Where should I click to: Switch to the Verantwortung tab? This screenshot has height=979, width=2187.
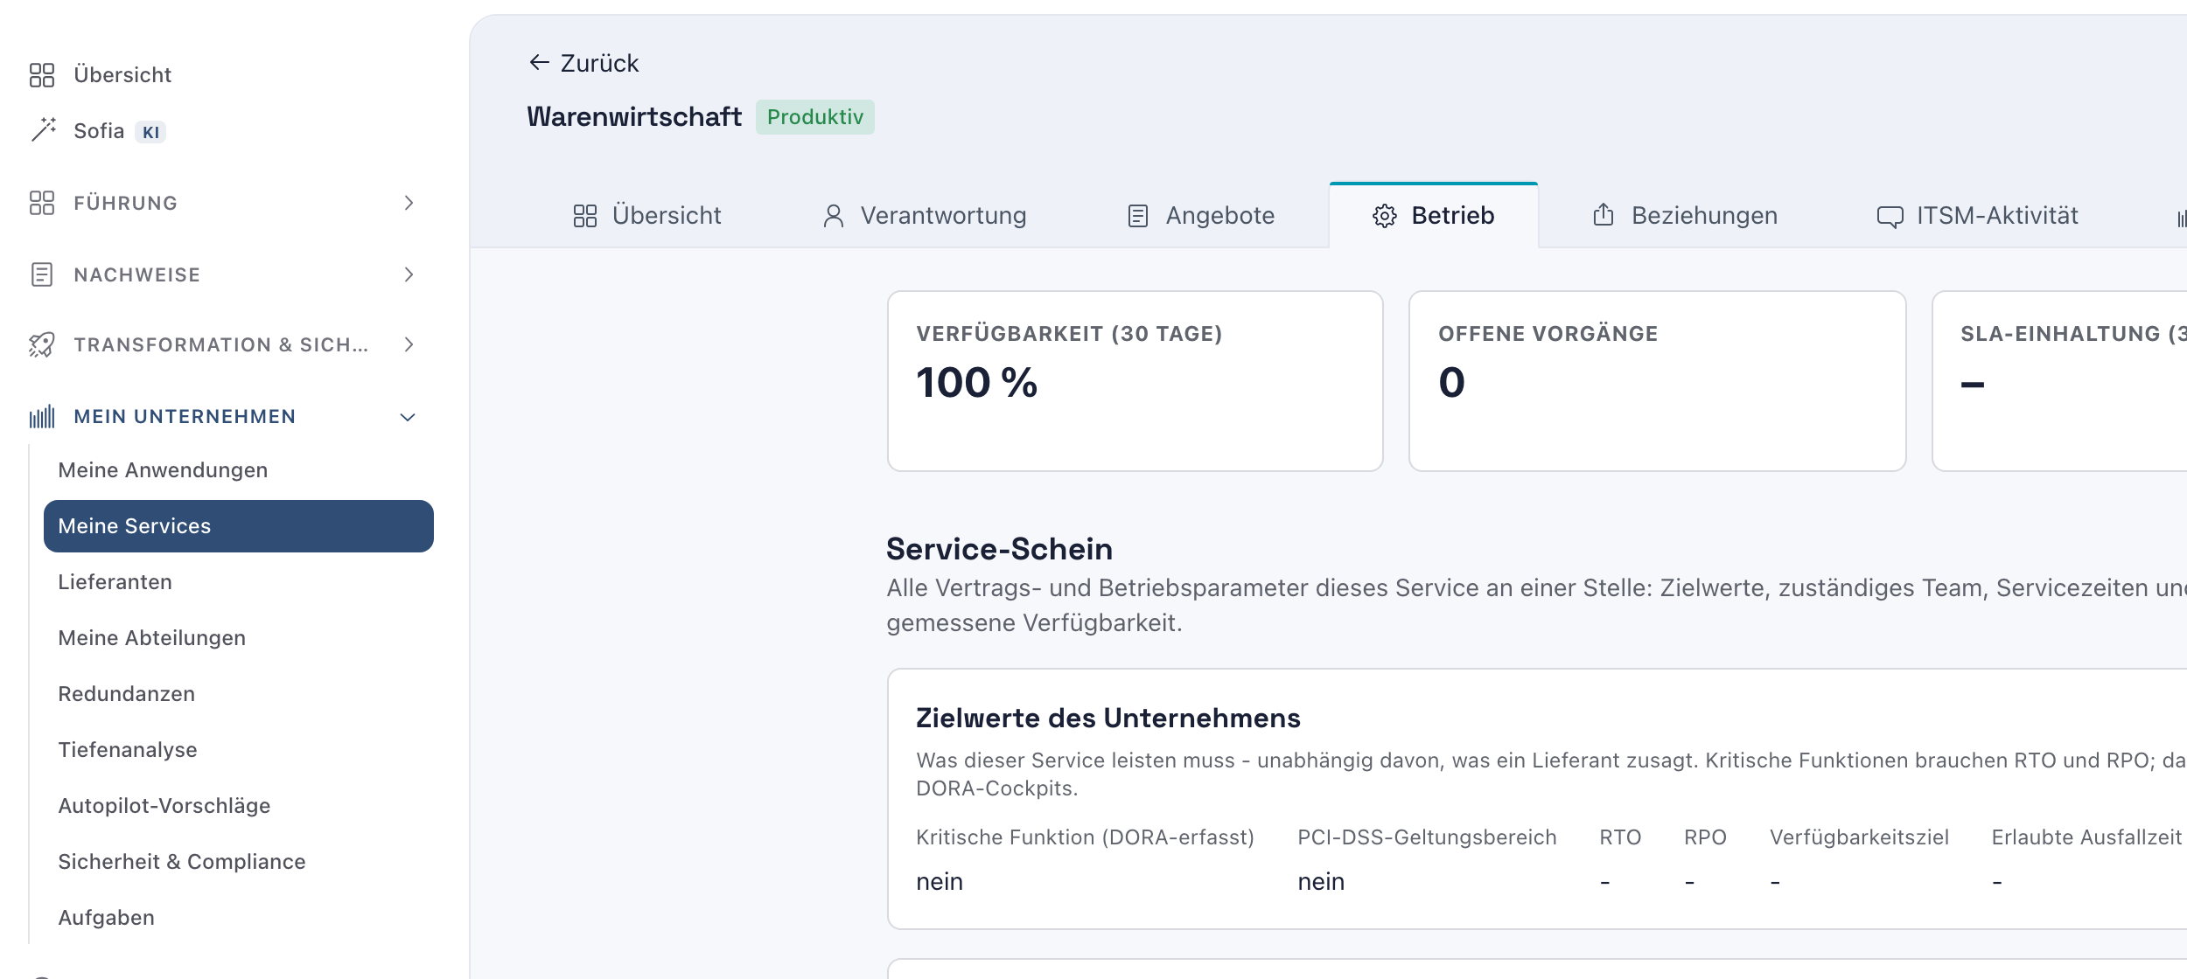click(x=925, y=216)
